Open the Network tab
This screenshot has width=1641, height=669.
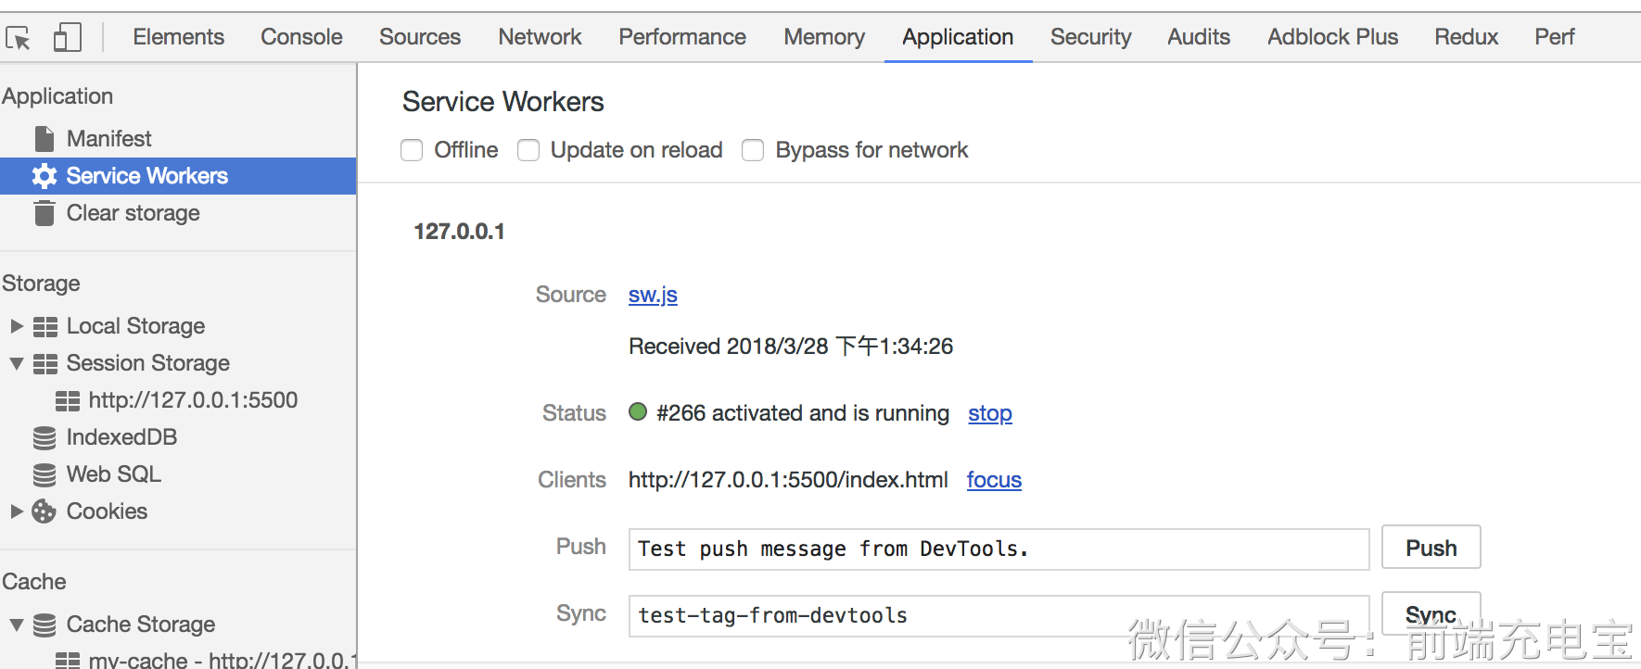(540, 37)
